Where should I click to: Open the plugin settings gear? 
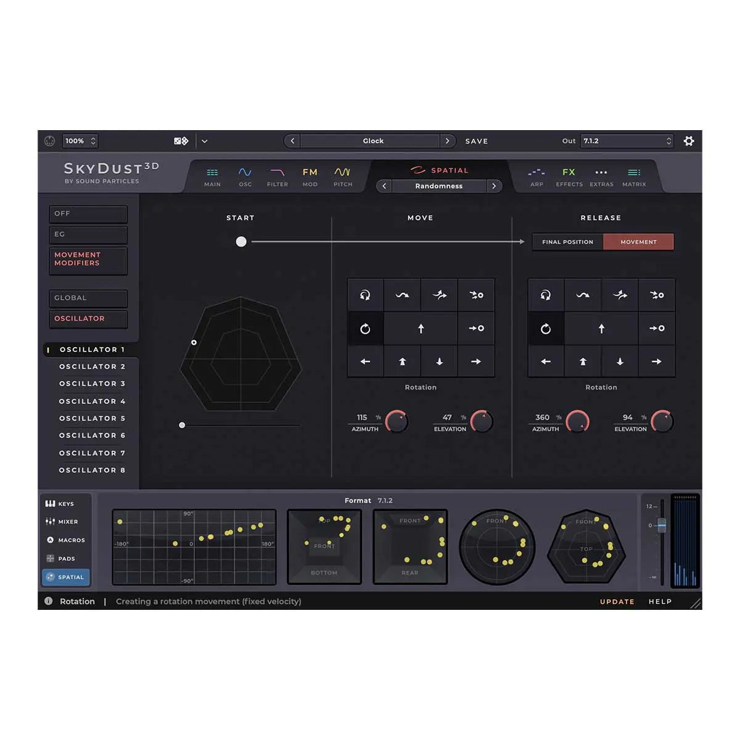(x=689, y=141)
